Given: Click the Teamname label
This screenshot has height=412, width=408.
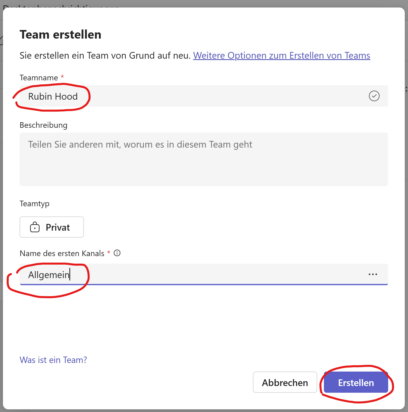Looking at the screenshot, I should tap(39, 78).
